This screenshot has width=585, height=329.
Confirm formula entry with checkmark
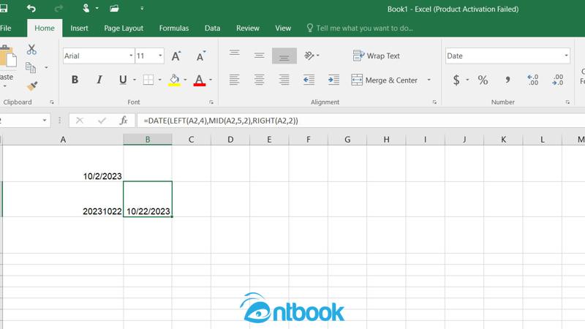[102, 121]
